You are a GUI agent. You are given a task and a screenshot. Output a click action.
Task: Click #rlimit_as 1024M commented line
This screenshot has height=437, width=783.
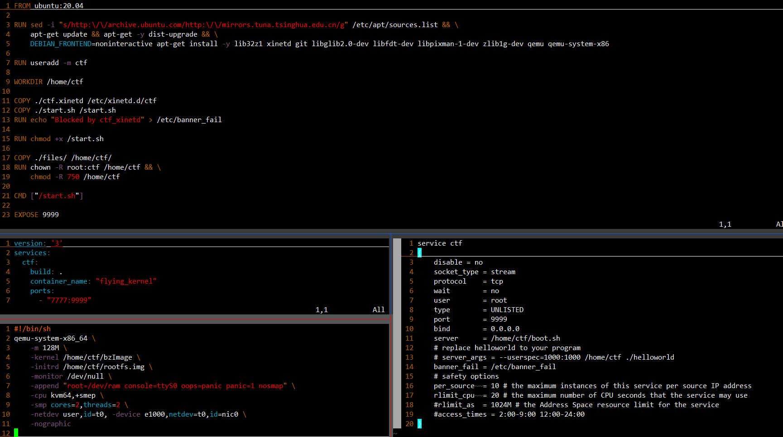coord(576,405)
